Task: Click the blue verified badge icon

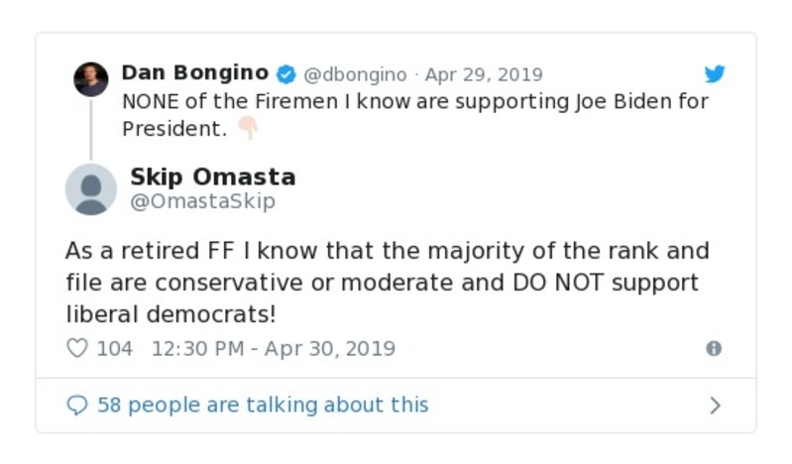Action: click(x=285, y=74)
